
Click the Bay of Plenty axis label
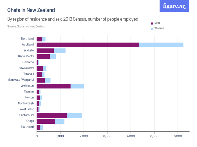pyautogui.click(x=26, y=56)
